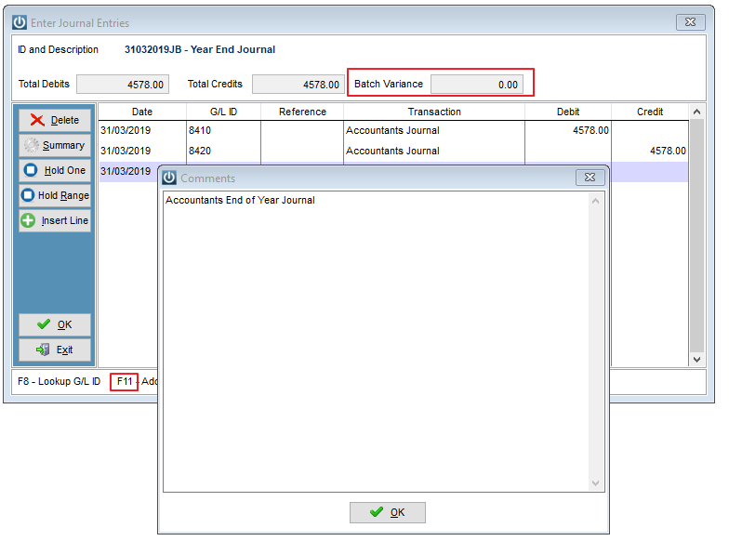Select G/L ID cell 8410

pos(223,130)
